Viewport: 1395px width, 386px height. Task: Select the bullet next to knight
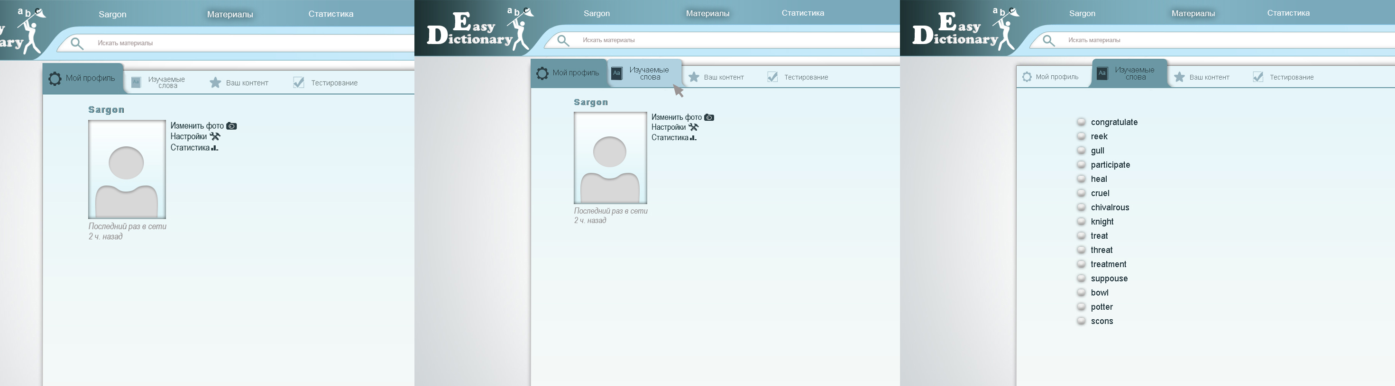point(1082,221)
